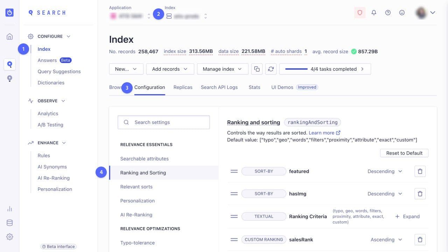
Task: Open the New... dropdown button
Action: click(126, 69)
